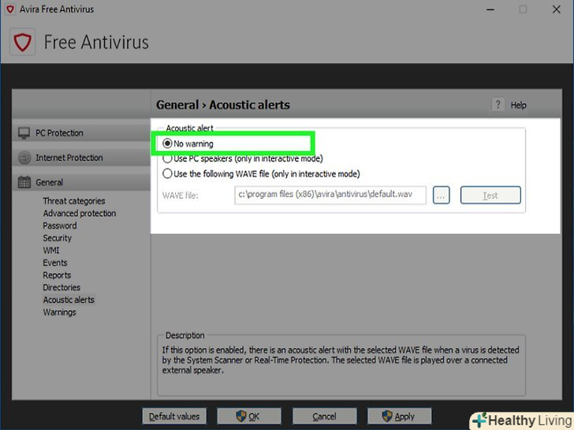Viewport: 574px width, 430px height.
Task: Select Use the following WAVE file option
Action: tap(261, 174)
